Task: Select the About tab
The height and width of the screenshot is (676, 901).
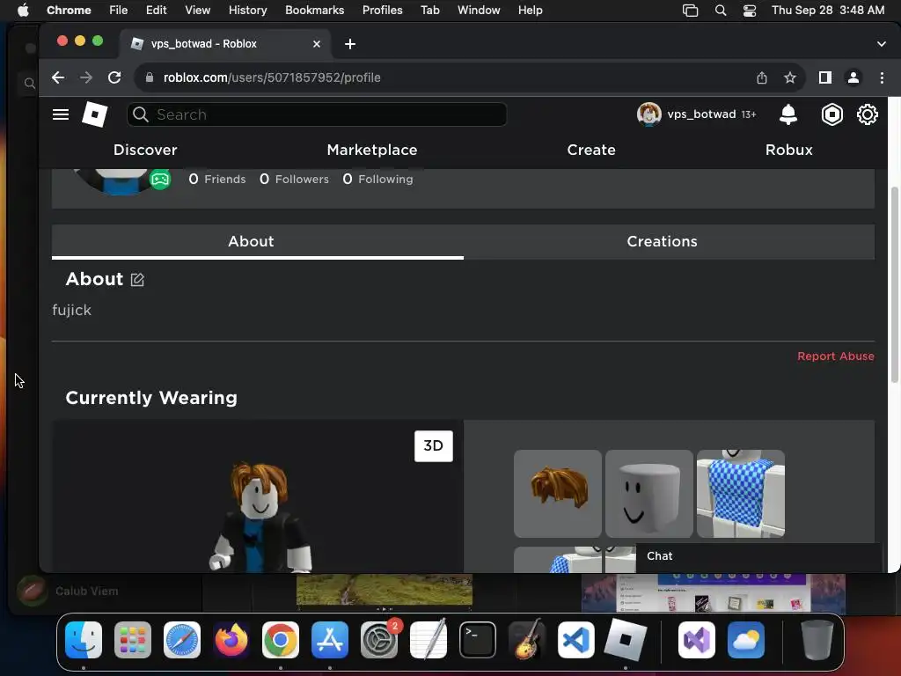Action: click(251, 241)
